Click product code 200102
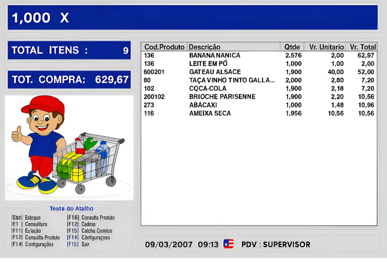This screenshot has width=387, height=272. (x=154, y=97)
